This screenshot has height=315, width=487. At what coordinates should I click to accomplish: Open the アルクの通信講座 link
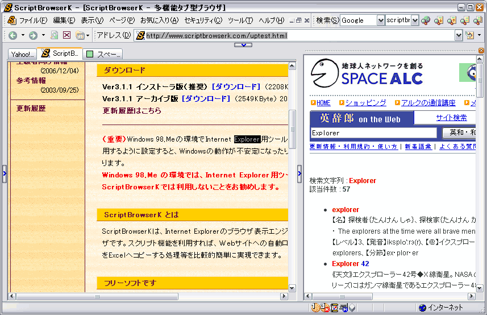[428, 103]
